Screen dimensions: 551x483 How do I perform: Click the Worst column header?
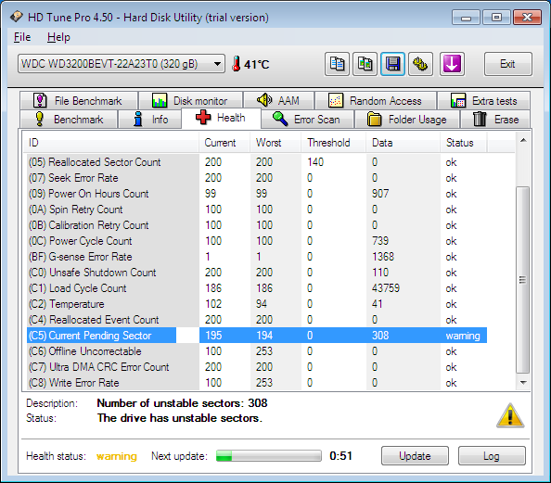[x=275, y=143]
